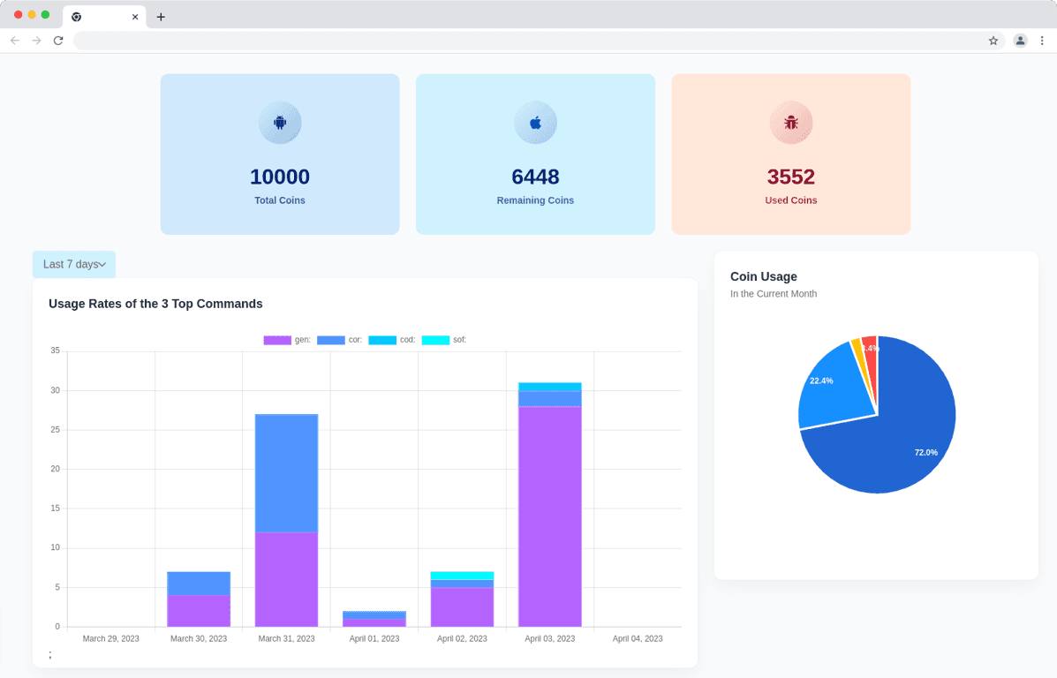
Task: Bookmark this page with the star icon
Action: tap(993, 41)
